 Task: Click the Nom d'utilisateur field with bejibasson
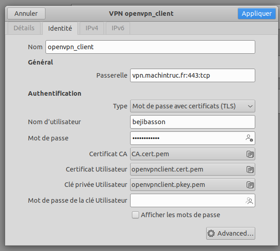point(193,122)
